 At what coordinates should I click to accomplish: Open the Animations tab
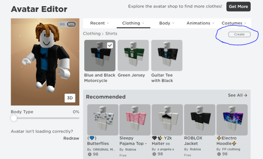[200, 23]
